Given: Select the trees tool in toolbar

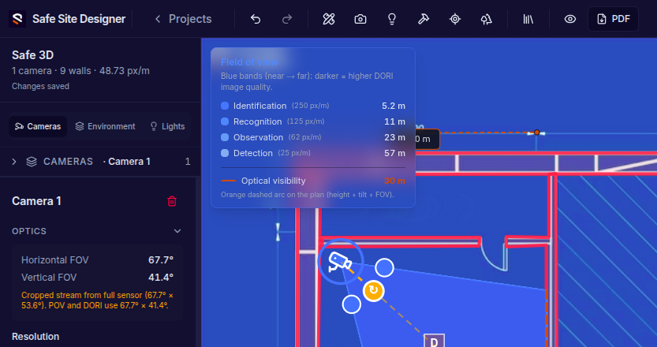Looking at the screenshot, I should (x=487, y=19).
